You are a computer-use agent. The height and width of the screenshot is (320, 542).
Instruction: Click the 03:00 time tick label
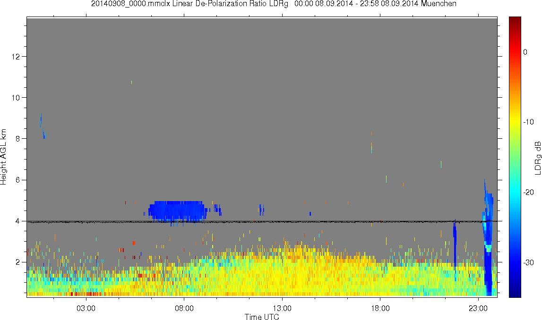coord(86,308)
